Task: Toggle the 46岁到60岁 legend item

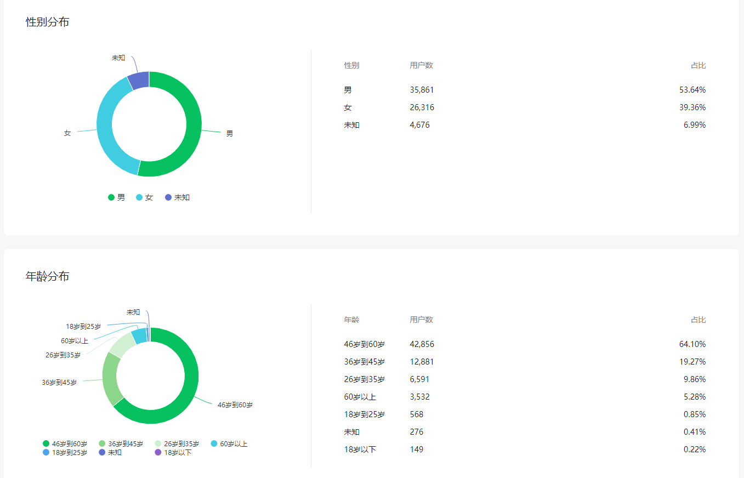Action: [x=65, y=443]
